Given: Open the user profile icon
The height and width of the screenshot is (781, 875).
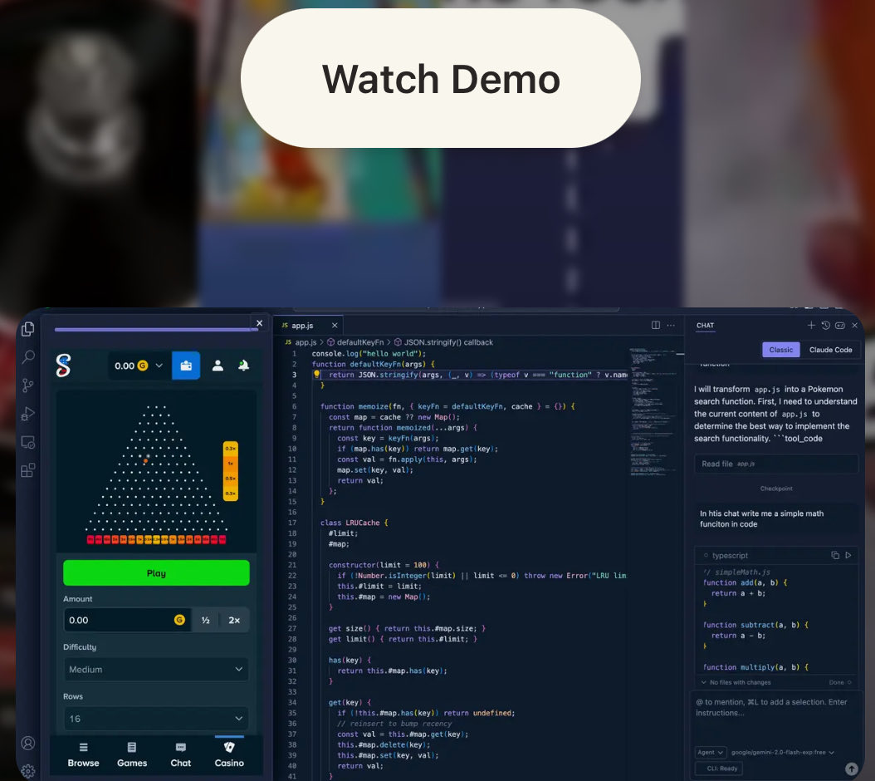Looking at the screenshot, I should pyautogui.click(x=218, y=366).
